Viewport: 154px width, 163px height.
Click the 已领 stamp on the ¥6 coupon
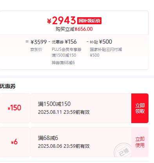point(123,150)
